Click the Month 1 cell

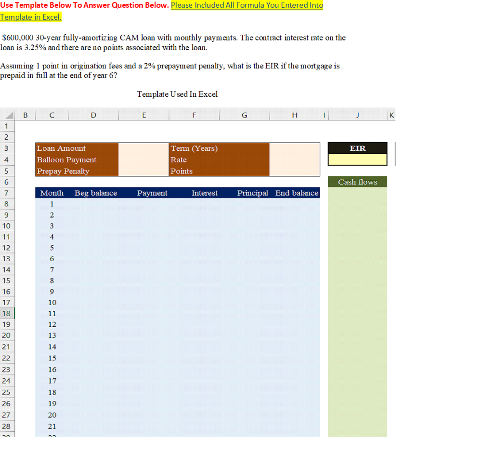tap(52, 204)
